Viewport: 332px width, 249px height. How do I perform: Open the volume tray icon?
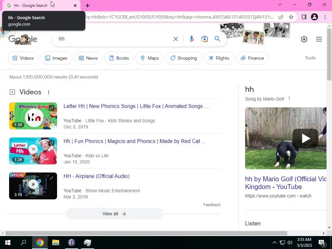pyautogui.click(x=290, y=243)
